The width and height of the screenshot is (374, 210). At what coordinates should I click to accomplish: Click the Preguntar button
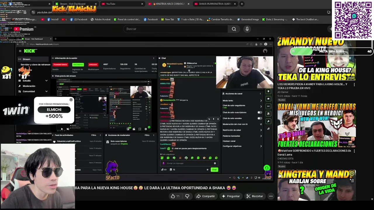231,196
